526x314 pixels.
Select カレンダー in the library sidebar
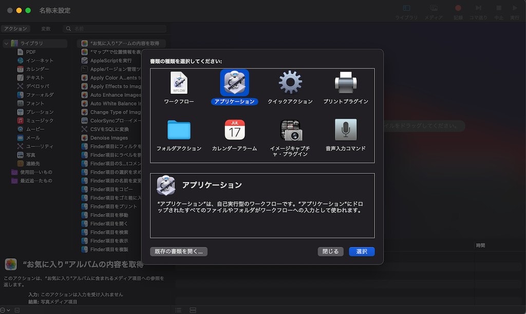pos(37,69)
